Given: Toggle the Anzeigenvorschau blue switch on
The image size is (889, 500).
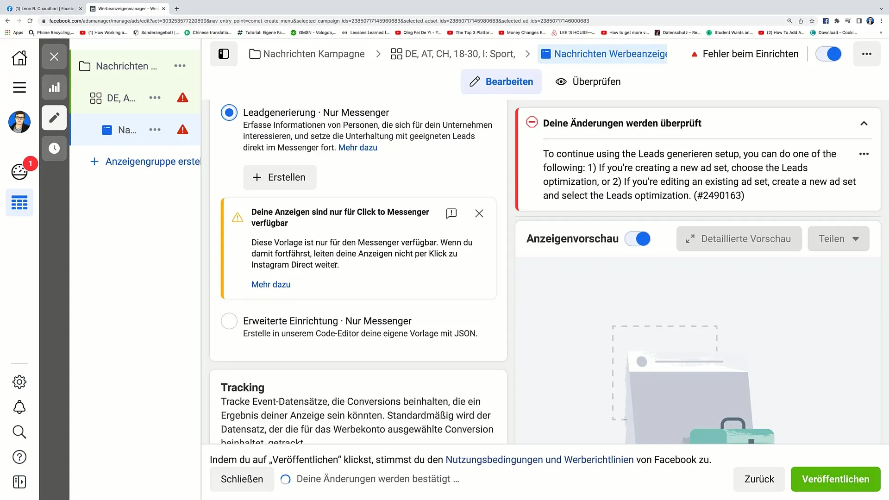Looking at the screenshot, I should point(639,238).
